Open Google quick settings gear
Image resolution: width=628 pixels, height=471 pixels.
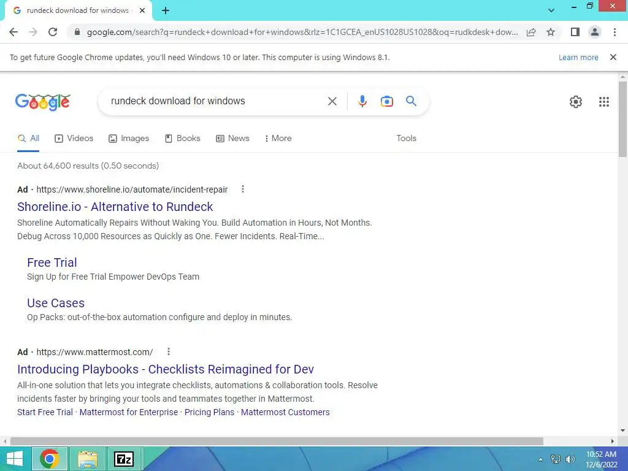tap(575, 102)
